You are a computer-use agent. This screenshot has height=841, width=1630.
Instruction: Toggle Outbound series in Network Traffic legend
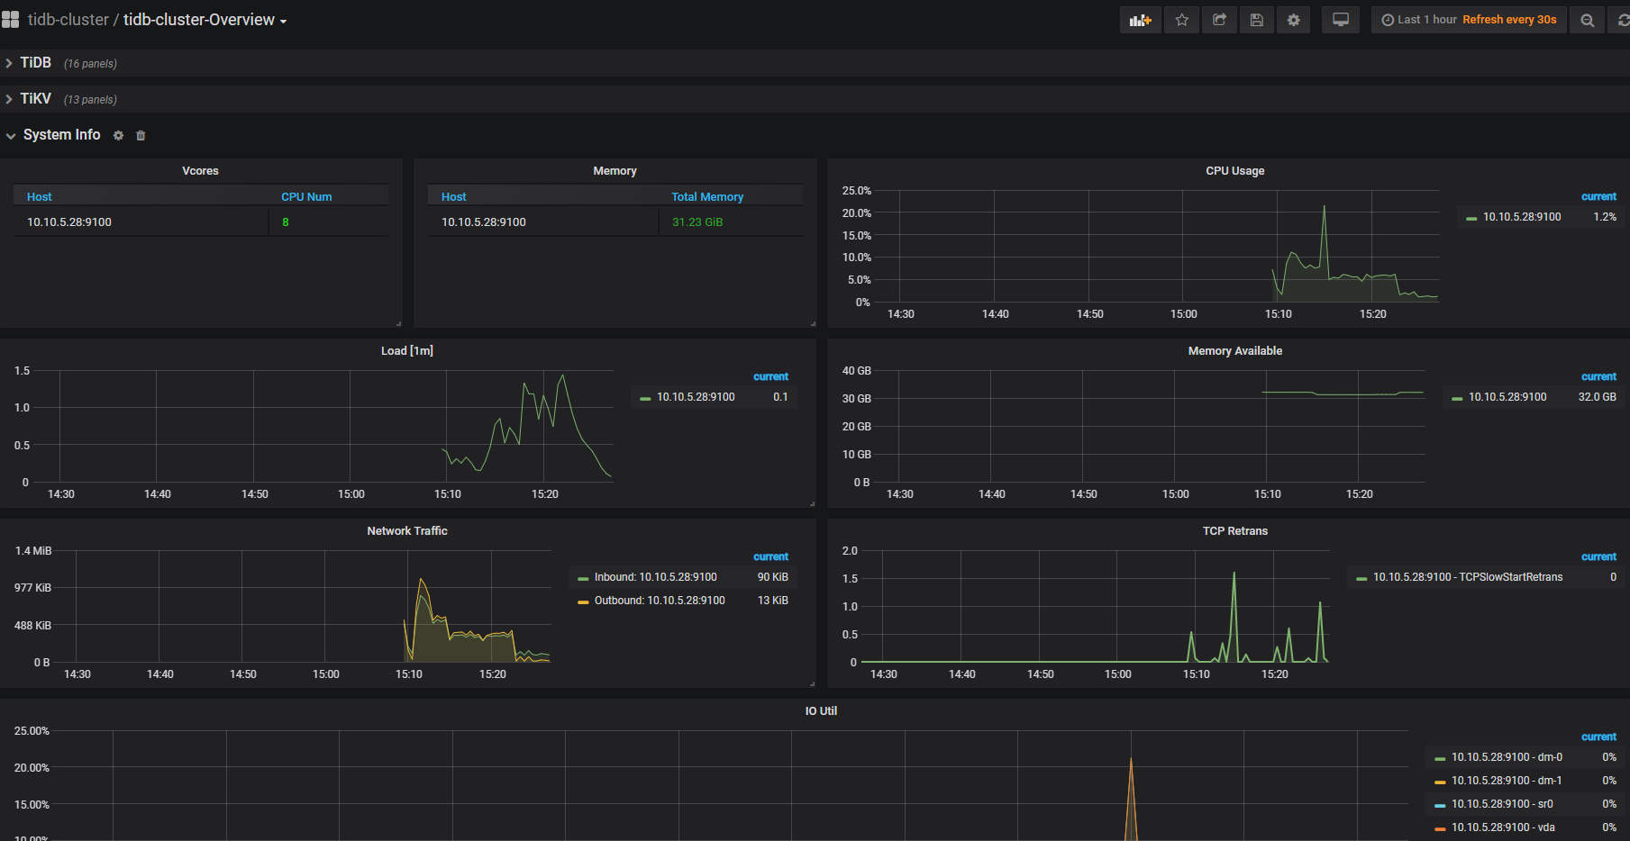click(x=659, y=601)
